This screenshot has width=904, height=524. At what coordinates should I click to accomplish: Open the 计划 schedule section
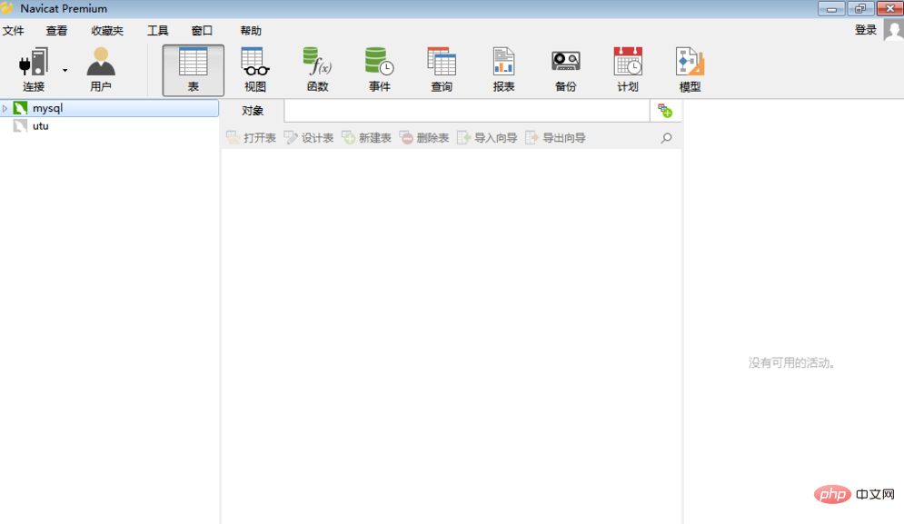pyautogui.click(x=628, y=70)
